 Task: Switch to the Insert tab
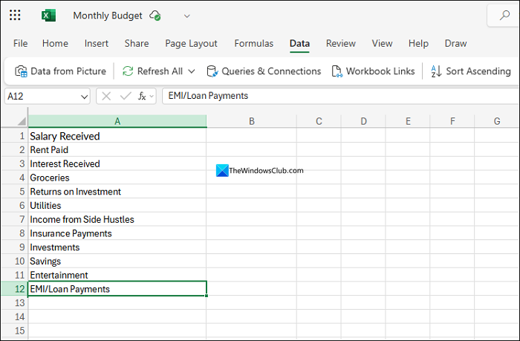[x=96, y=43]
